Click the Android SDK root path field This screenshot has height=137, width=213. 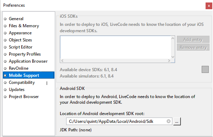[x=119, y=121]
